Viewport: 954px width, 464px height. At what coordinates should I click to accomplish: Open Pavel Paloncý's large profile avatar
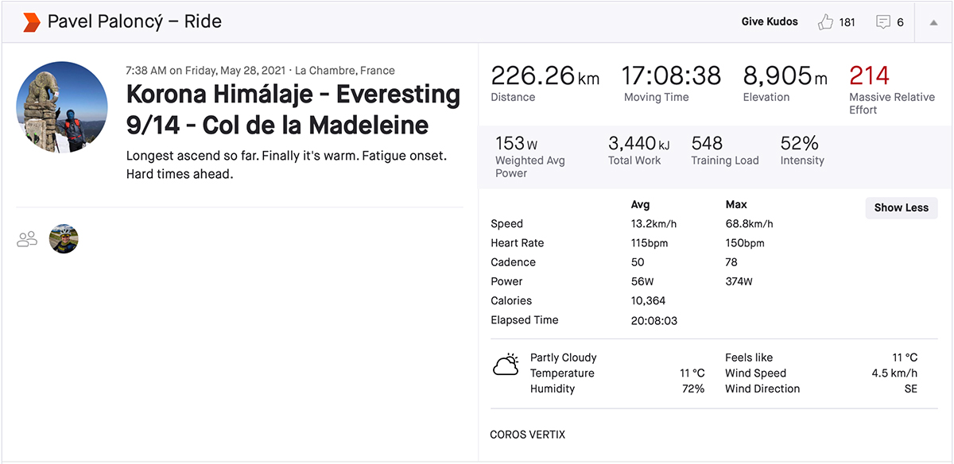click(62, 106)
